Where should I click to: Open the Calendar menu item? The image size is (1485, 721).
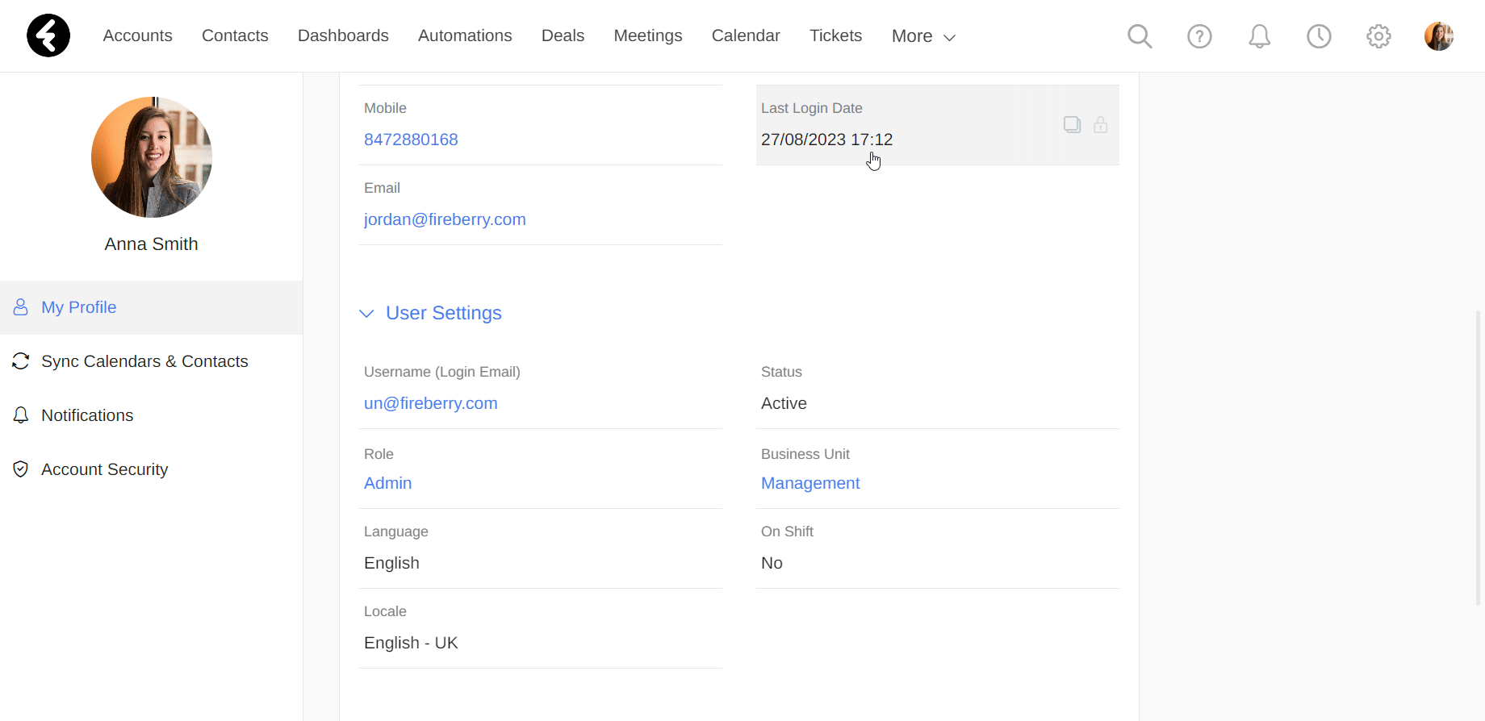point(746,35)
